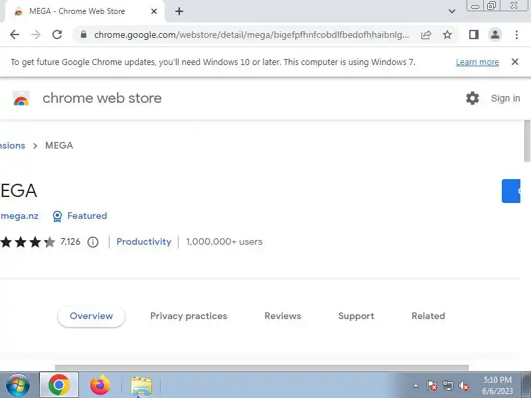Click the Chrome taskbar icon
Screen dimensions: 531x398
coord(59,385)
